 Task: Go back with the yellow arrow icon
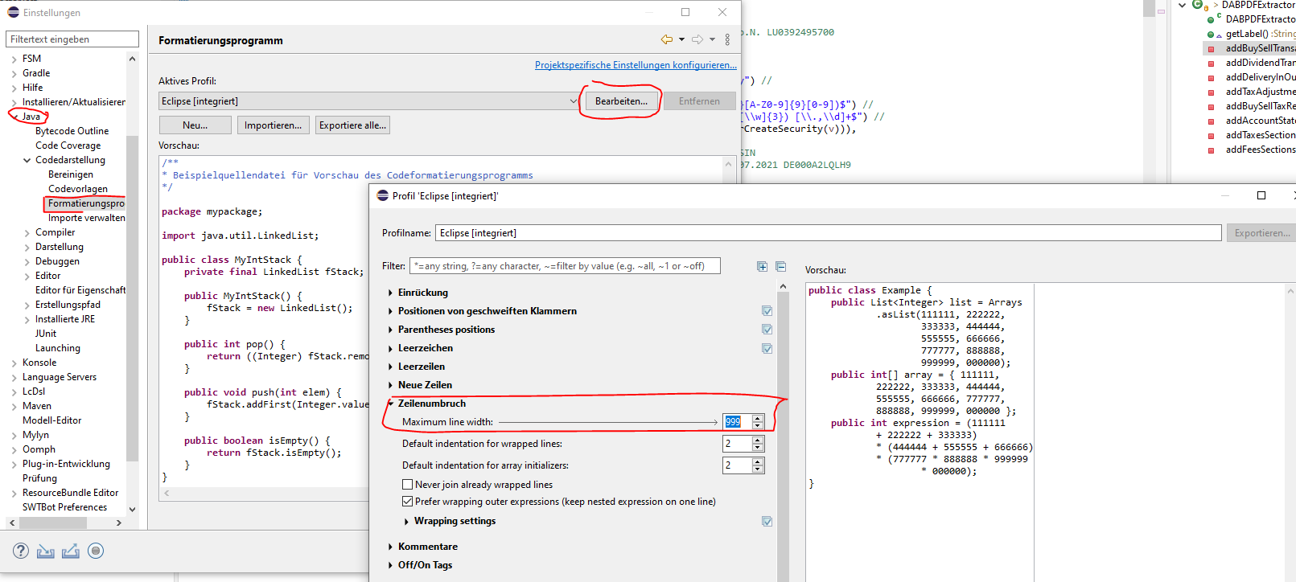pyautogui.click(x=666, y=39)
